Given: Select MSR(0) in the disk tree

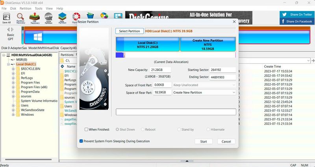Looking at the screenshot, I should click(x=22, y=60).
